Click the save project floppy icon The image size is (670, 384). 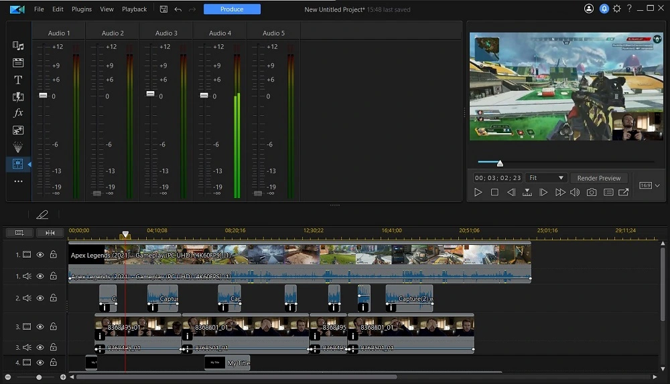coord(164,9)
